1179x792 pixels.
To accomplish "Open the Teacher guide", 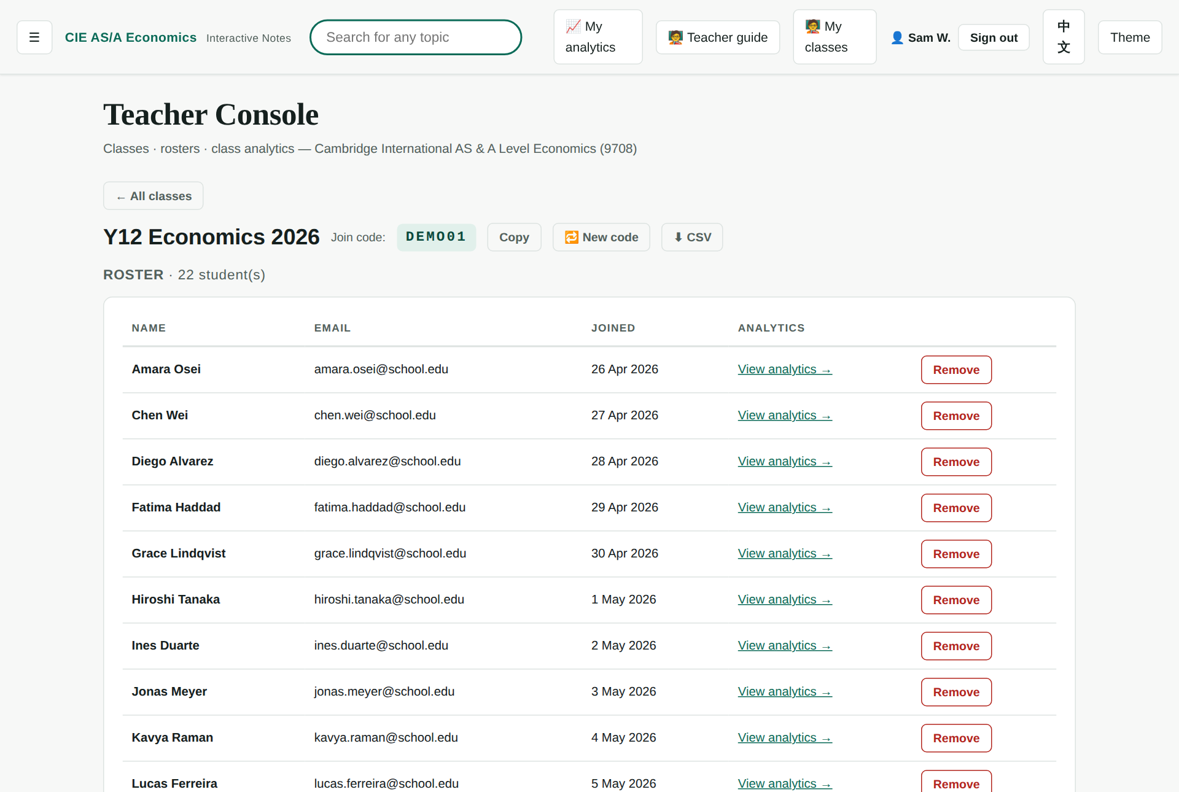I will [718, 37].
